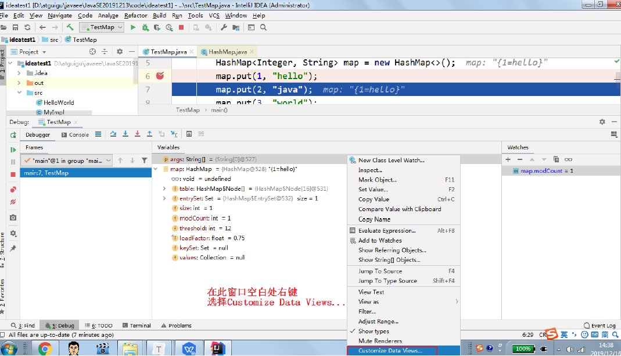Navigate back with the left arrow
Viewport: 621px width, 356px height.
(x=42, y=27)
